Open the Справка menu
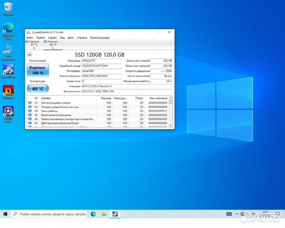The height and width of the screenshot is (228, 285). [82, 38]
